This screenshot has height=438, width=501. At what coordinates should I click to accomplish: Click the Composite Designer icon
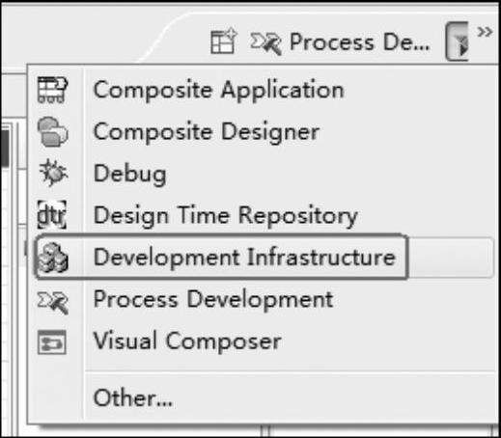point(52,132)
